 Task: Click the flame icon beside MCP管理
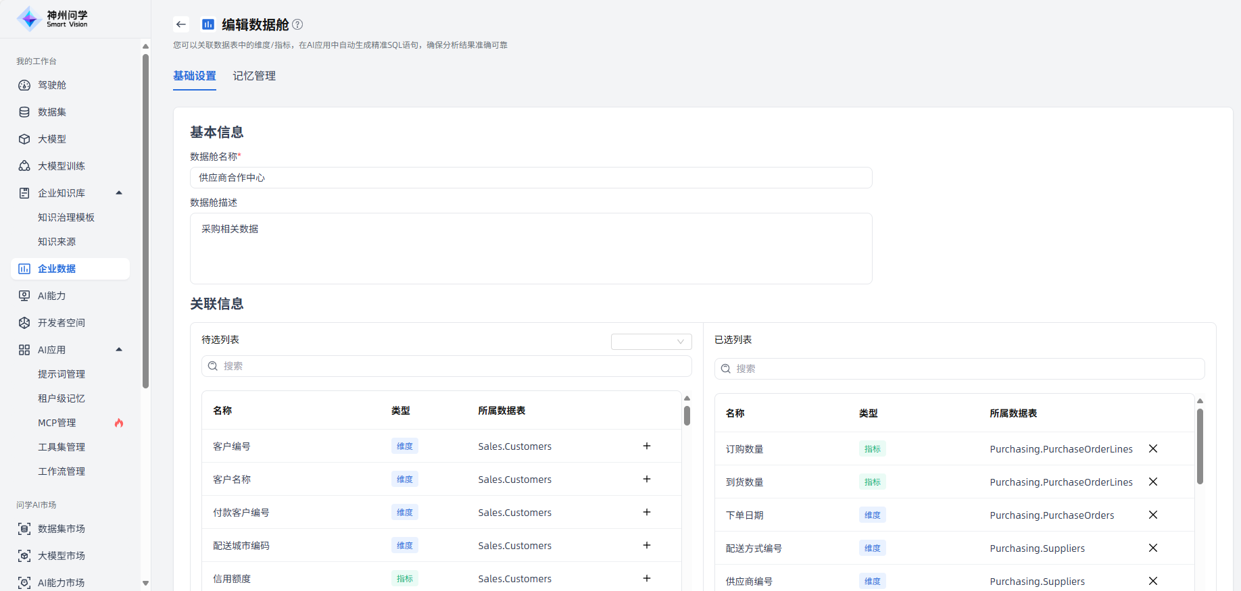[x=119, y=423]
